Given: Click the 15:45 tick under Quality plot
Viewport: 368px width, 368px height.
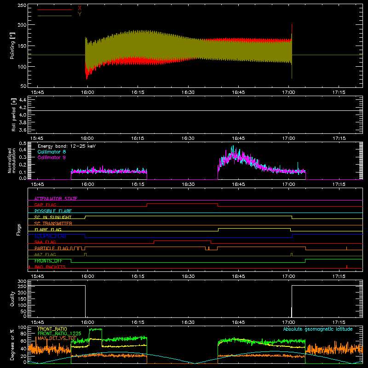Looking at the screenshot, I should tap(37, 322).
